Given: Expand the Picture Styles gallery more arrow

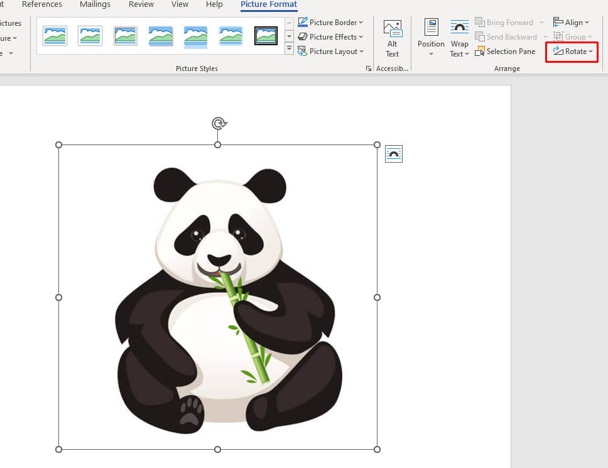Looking at the screenshot, I should [x=289, y=49].
